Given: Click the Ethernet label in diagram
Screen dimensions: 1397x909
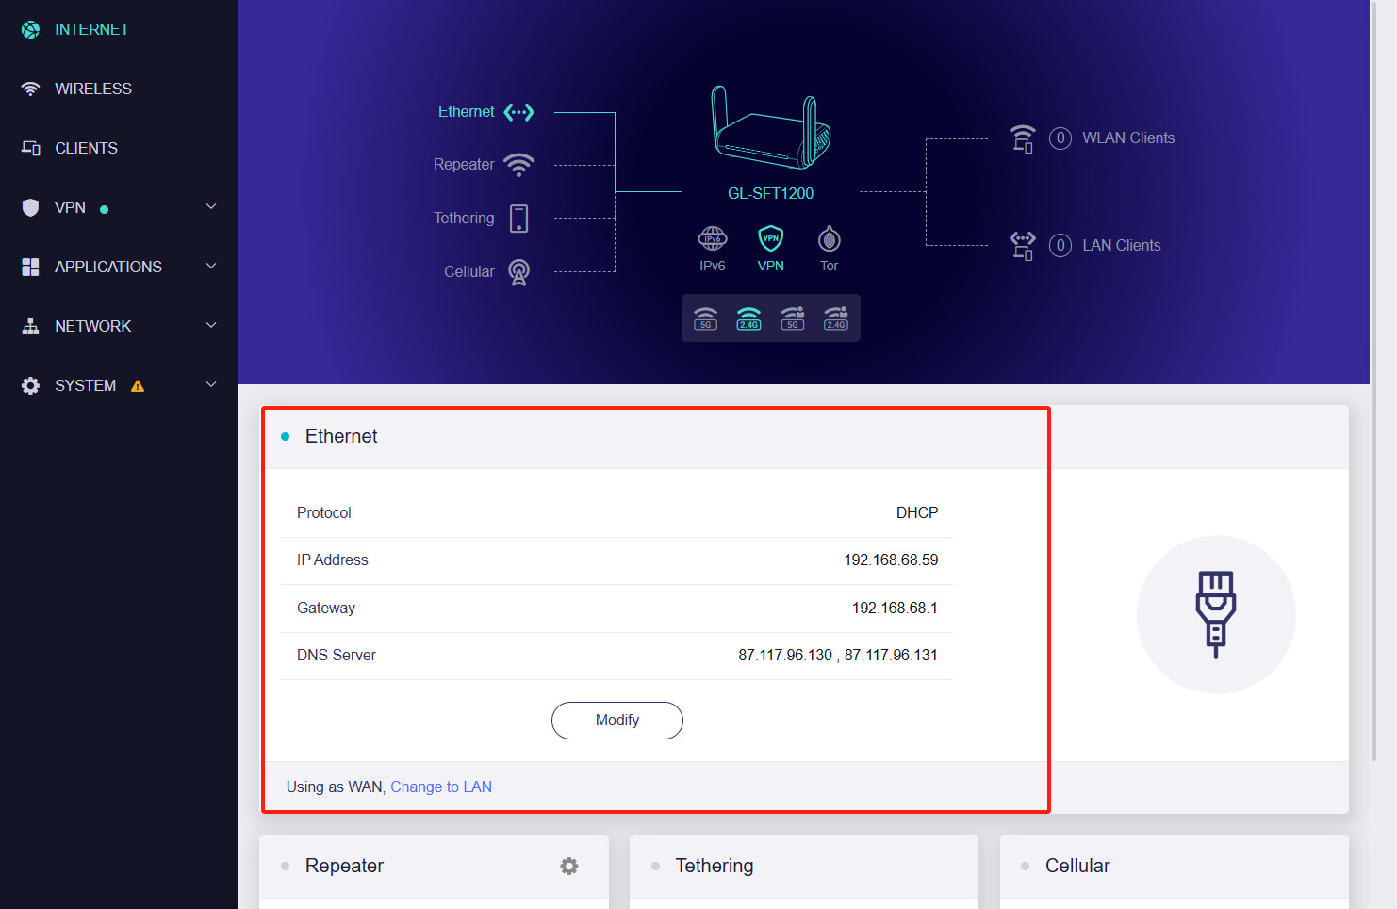Looking at the screenshot, I should pyautogui.click(x=466, y=112).
